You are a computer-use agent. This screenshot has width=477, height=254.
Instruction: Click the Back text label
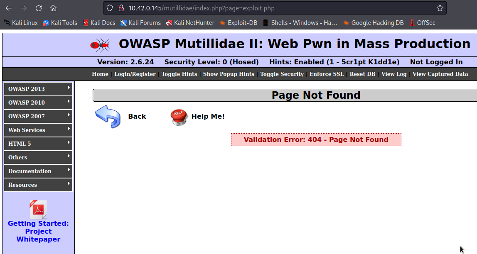[x=137, y=116]
